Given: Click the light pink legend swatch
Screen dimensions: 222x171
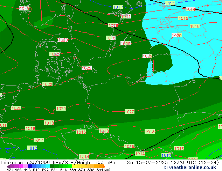Looking at the screenshot, I should [25, 166].
